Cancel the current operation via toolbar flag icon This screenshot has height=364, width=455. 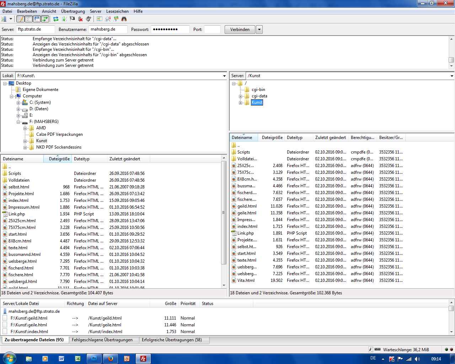[72, 19]
